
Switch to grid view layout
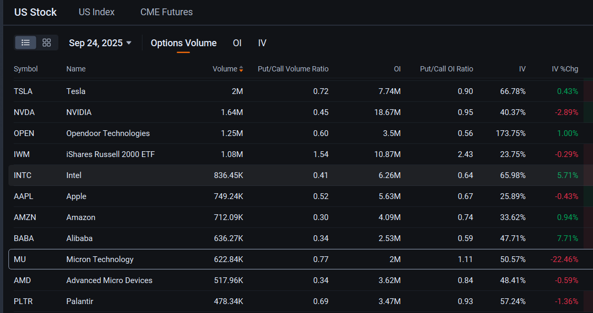(46, 43)
